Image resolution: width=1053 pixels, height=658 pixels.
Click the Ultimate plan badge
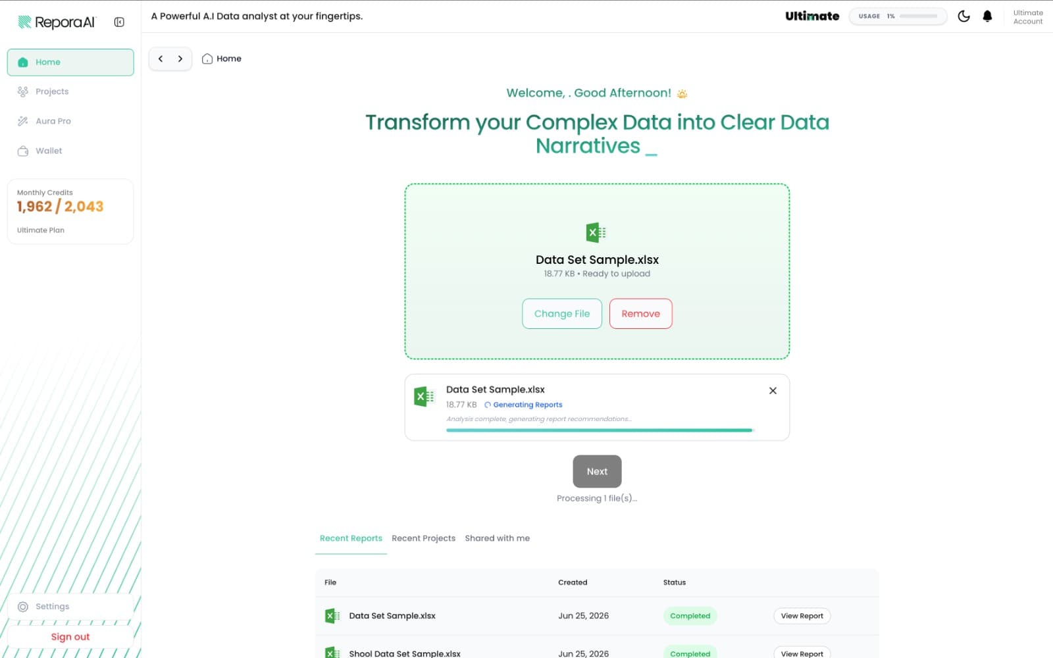[x=812, y=16]
